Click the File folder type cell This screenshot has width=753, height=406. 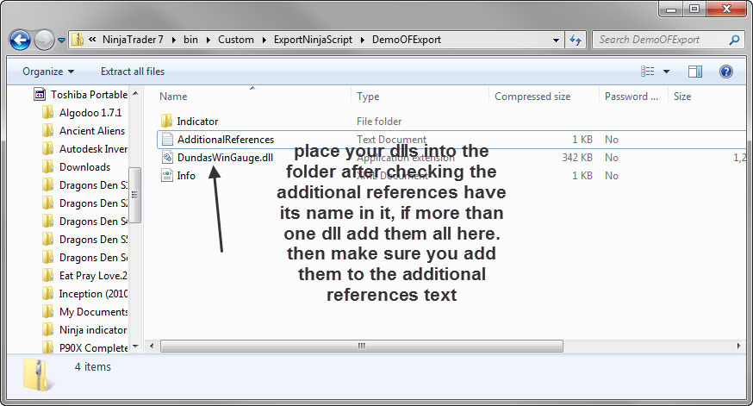pyautogui.click(x=379, y=121)
